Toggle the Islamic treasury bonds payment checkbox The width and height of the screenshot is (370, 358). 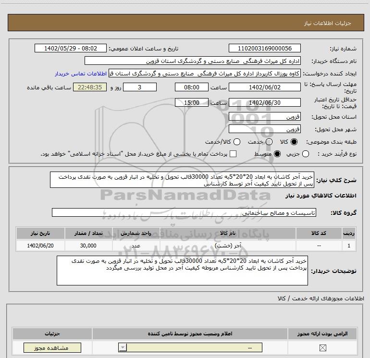[233, 154]
